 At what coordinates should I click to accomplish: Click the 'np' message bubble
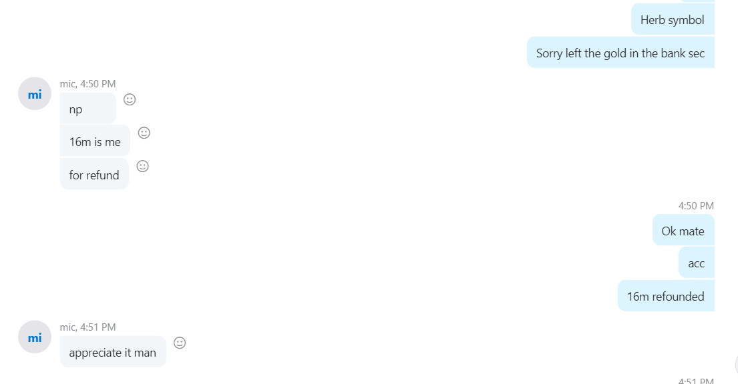coord(88,109)
